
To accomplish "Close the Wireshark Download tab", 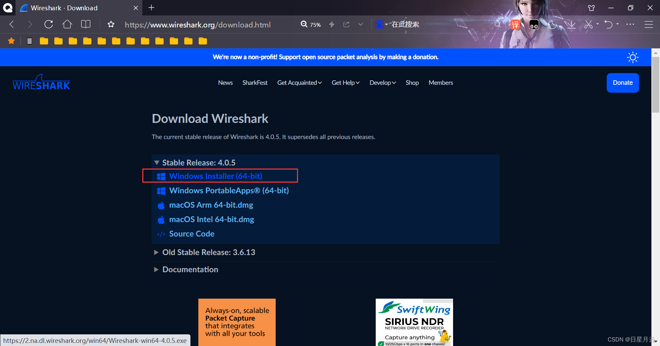I will pyautogui.click(x=136, y=8).
